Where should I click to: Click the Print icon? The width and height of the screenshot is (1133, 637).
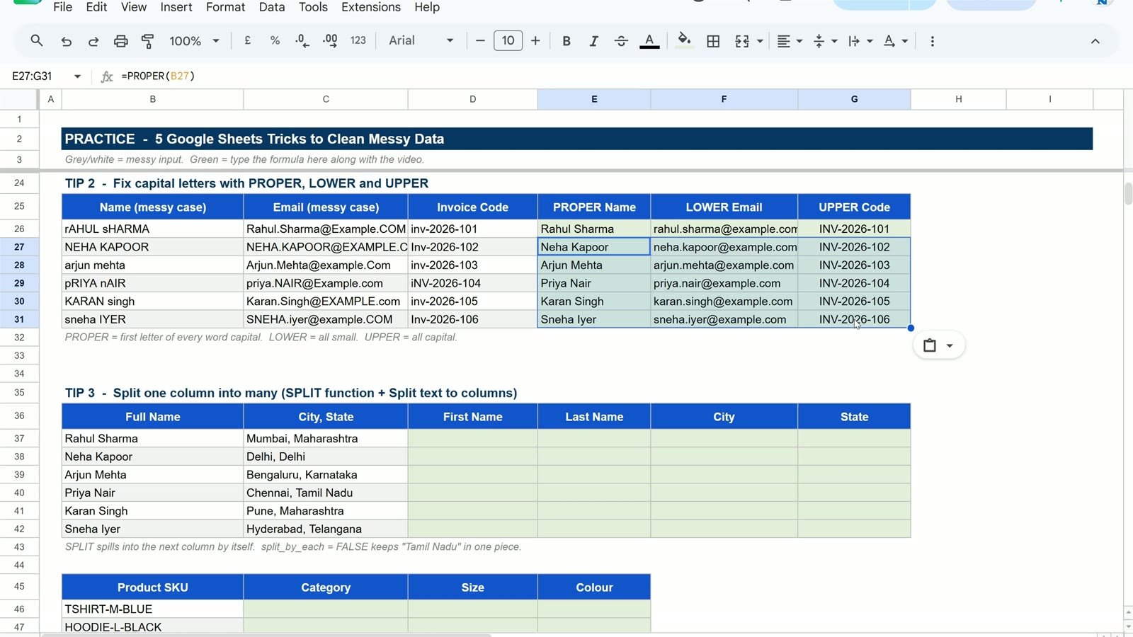[x=121, y=41]
